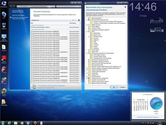Click the Отмена button in Windows Features

[123, 87]
